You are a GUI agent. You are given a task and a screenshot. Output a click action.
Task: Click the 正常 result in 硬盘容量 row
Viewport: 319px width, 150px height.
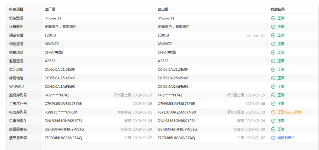tap(281, 35)
